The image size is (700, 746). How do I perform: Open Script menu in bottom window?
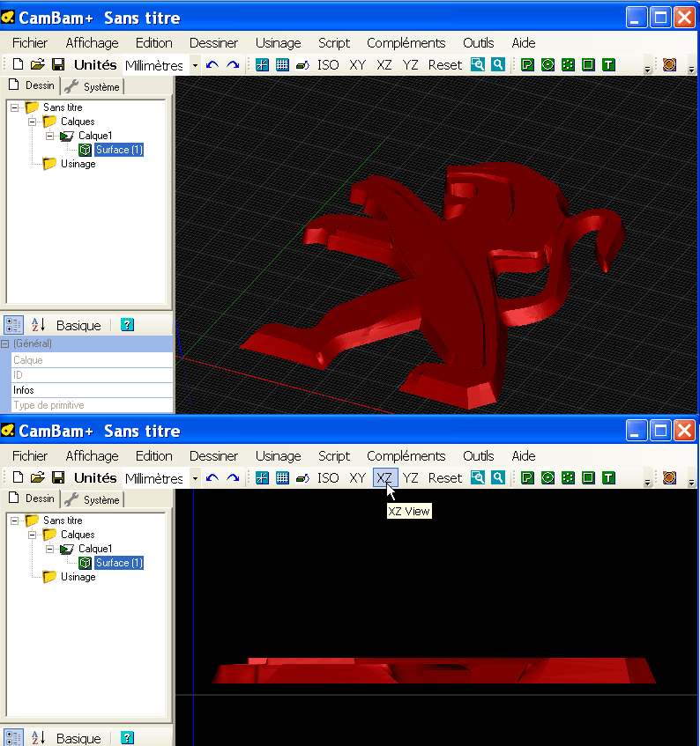pyautogui.click(x=334, y=455)
